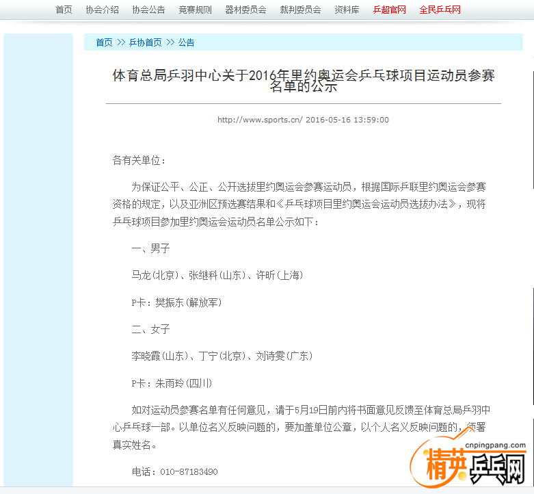The width and height of the screenshot is (534, 494).
Task: Click the name 许昕(上海)
Action: pos(280,275)
